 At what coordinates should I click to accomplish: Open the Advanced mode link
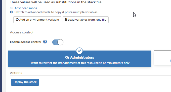tap(26, 8)
